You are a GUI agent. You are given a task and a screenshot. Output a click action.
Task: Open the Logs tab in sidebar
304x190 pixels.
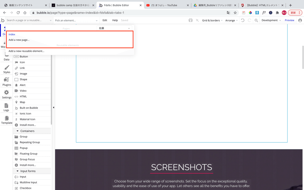tap(7, 107)
